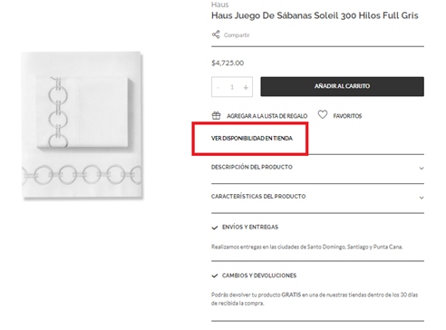Click the quantity input field
446x330 pixels.
pyautogui.click(x=232, y=87)
